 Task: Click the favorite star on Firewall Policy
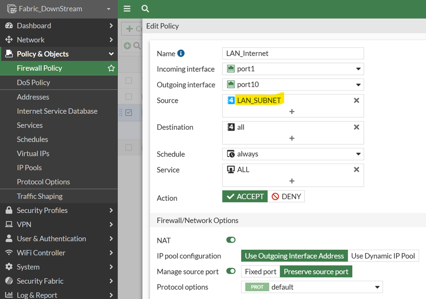[x=111, y=68]
